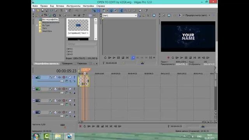The height and width of the screenshot is (140, 249).
Task: Click the timeline stop button
Action: tap(102, 126)
